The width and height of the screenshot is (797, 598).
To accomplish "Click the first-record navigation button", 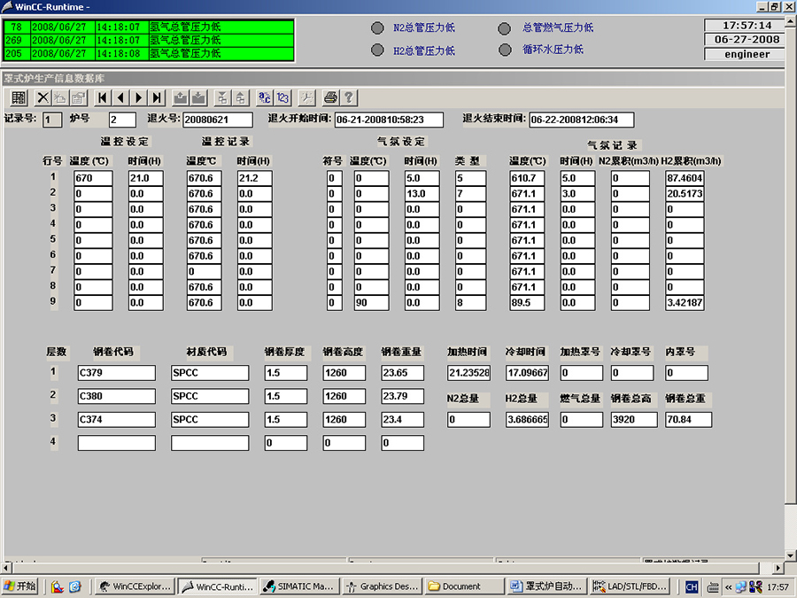I will (103, 97).
